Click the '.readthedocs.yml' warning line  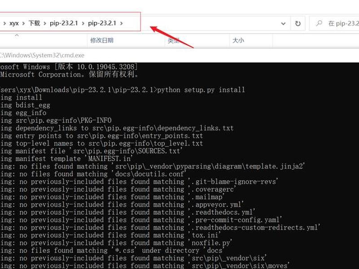[x=128, y=212]
